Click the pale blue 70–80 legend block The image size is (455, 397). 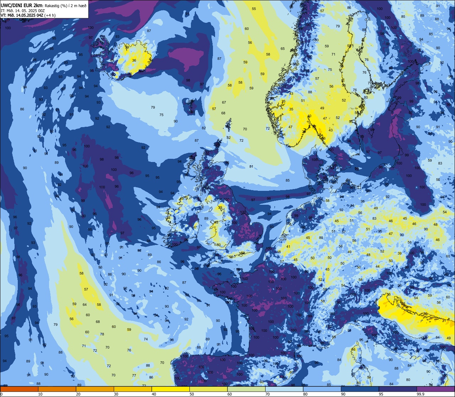(x=284, y=389)
